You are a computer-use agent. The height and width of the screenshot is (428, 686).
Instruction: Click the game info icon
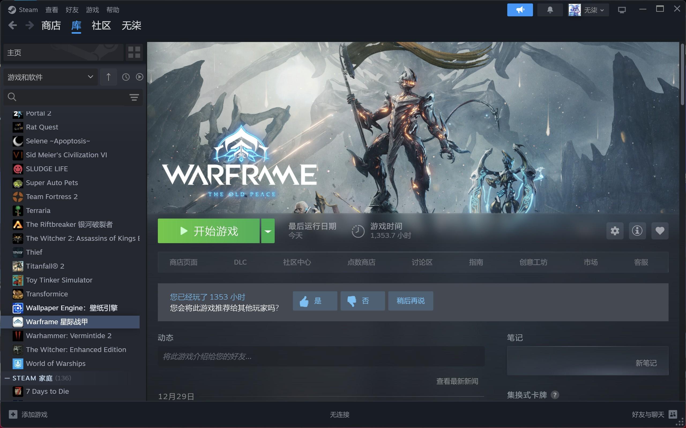(x=637, y=231)
